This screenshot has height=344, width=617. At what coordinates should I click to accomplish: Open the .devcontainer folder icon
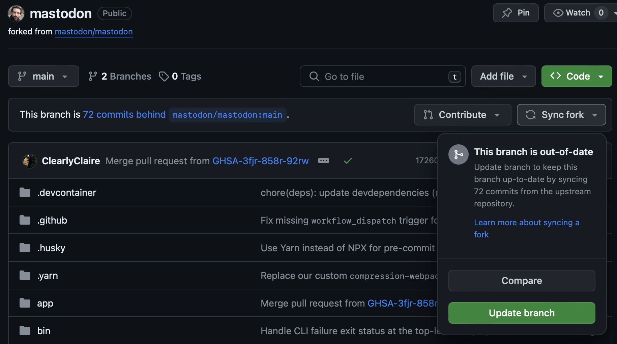[x=25, y=193]
